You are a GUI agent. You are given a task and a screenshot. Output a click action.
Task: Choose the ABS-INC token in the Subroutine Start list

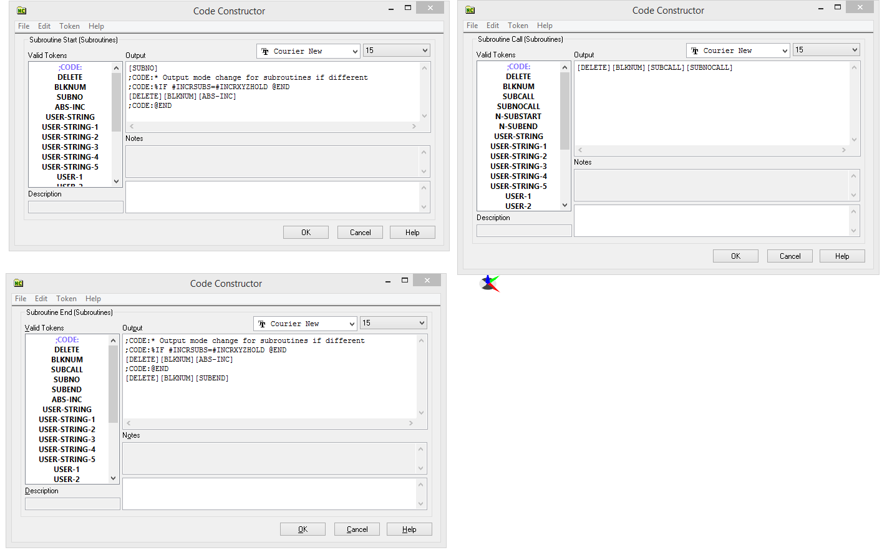70,107
